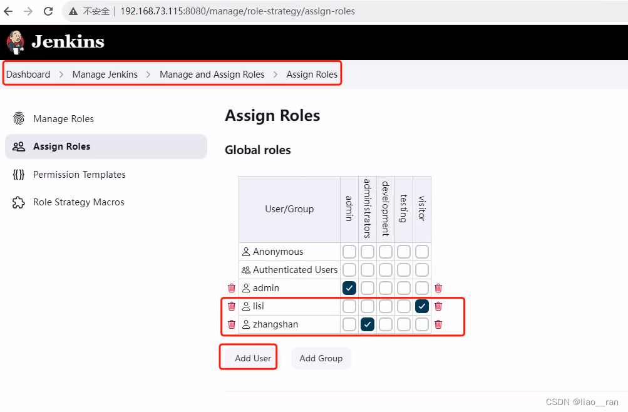Click the Anonymous row label
Image resolution: width=628 pixels, height=412 pixels.
click(x=278, y=252)
